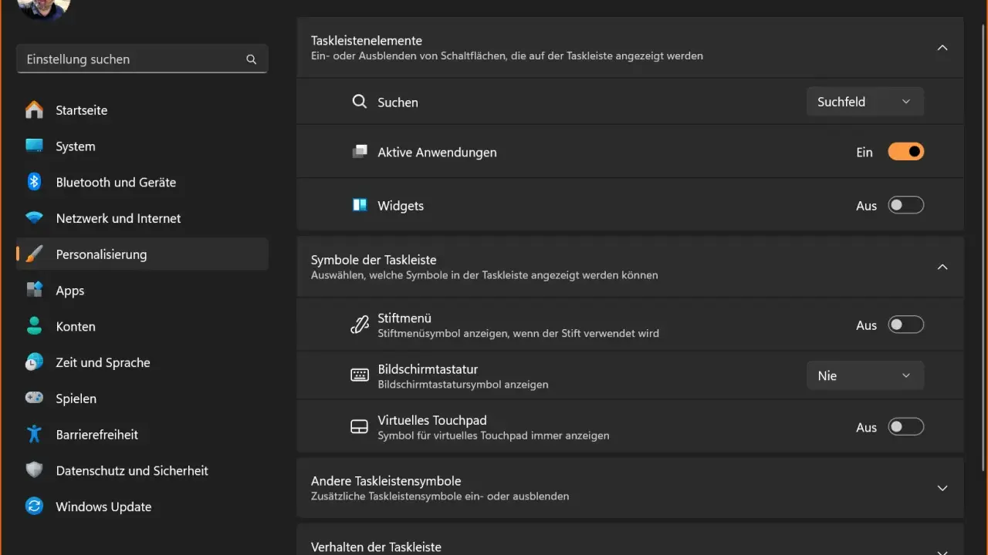Click the Virtuelles Touchpad icon
The width and height of the screenshot is (988, 555).
point(360,426)
